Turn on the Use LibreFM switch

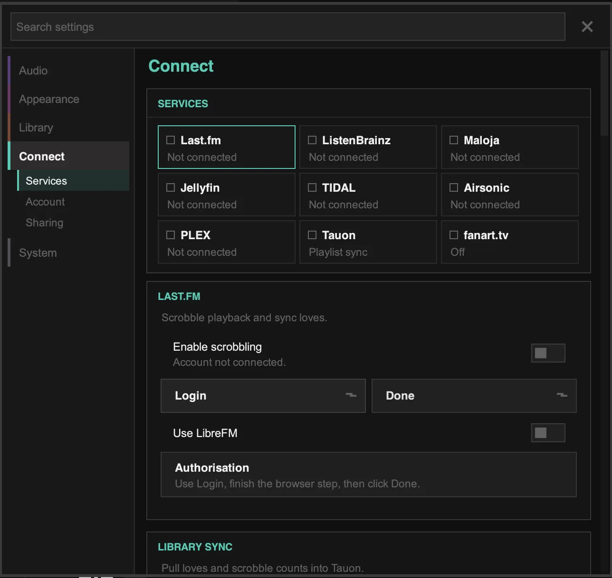(548, 433)
